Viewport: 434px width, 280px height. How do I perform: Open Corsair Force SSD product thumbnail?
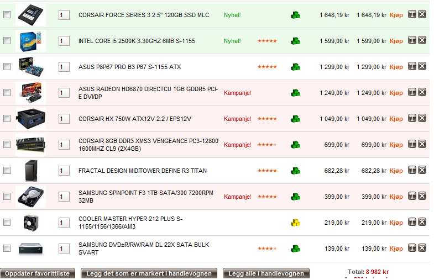(31, 15)
